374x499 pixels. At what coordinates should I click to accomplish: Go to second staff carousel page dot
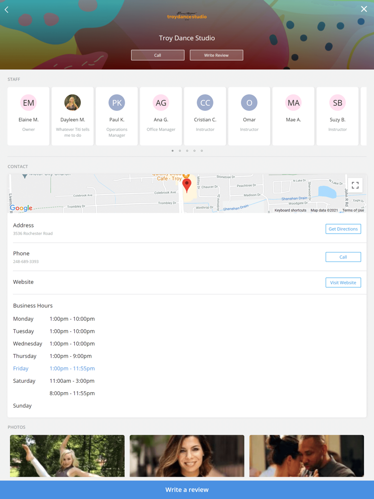point(180,151)
